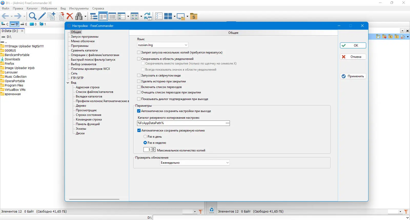
Task: Click the pencil edit icon in toolbar
Action: point(42,16)
